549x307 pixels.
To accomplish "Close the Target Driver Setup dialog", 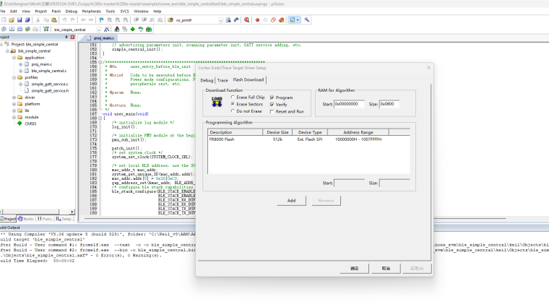I will pos(428,68).
